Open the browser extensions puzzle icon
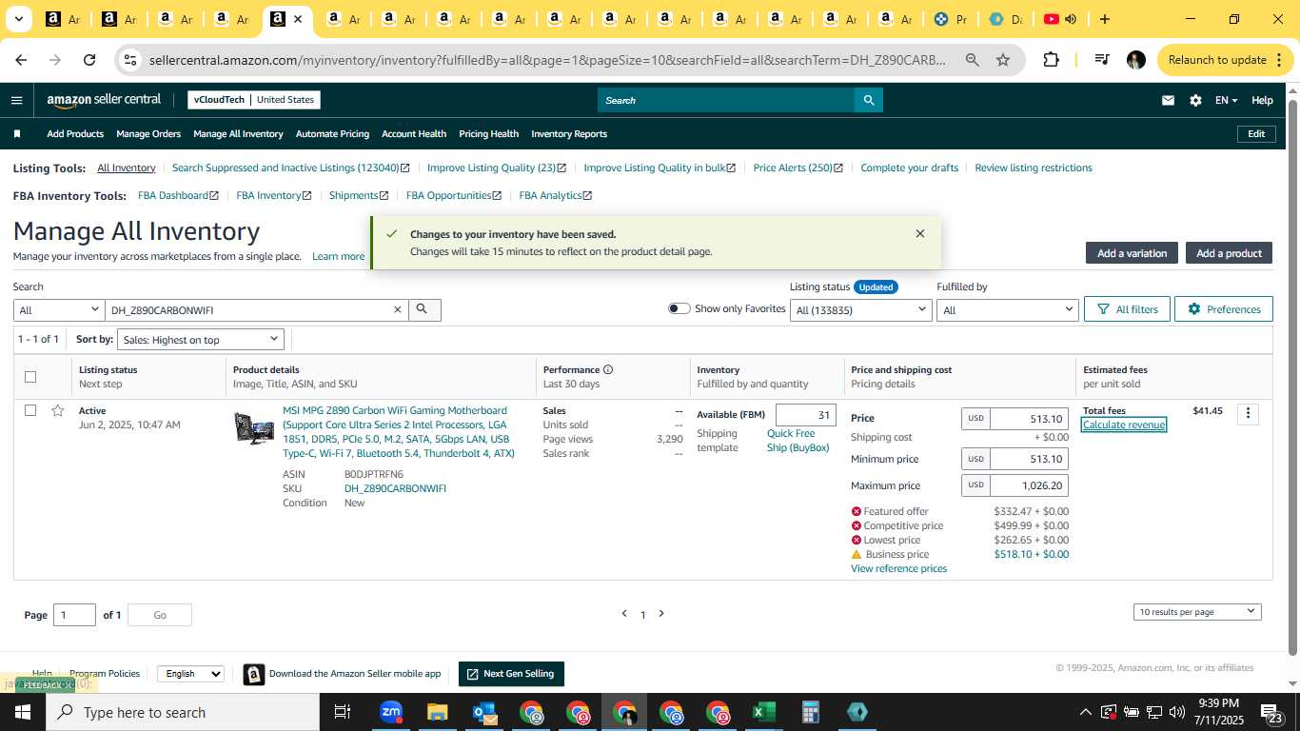This screenshot has width=1300, height=731. pyautogui.click(x=1051, y=60)
